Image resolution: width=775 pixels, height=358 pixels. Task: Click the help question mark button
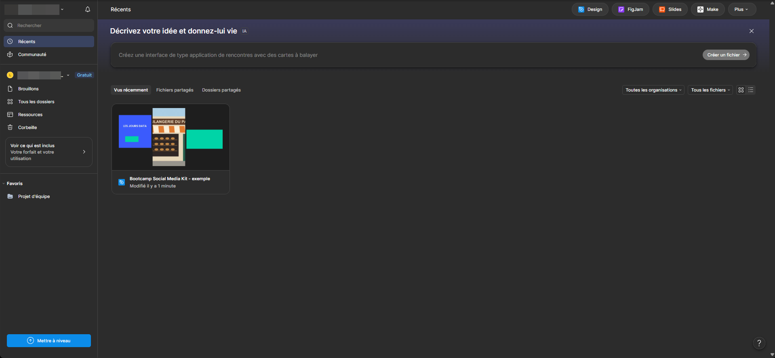(759, 343)
